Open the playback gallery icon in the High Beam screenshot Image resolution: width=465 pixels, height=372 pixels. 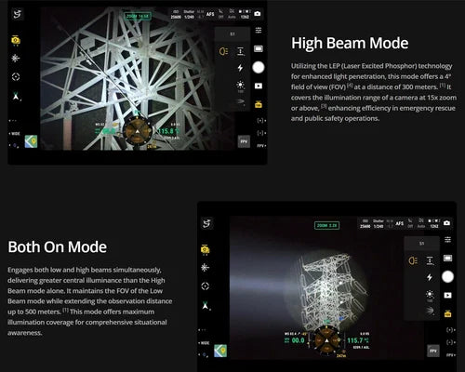coord(259,86)
